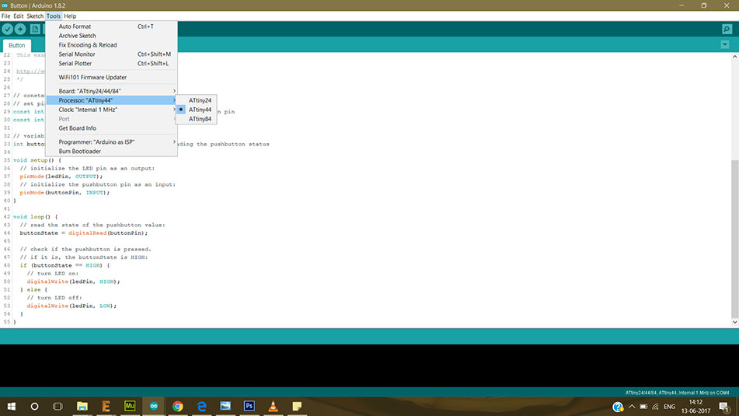This screenshot has width=739, height=416.
Task: Select ATtiny84 processor option
Action: (x=196, y=119)
